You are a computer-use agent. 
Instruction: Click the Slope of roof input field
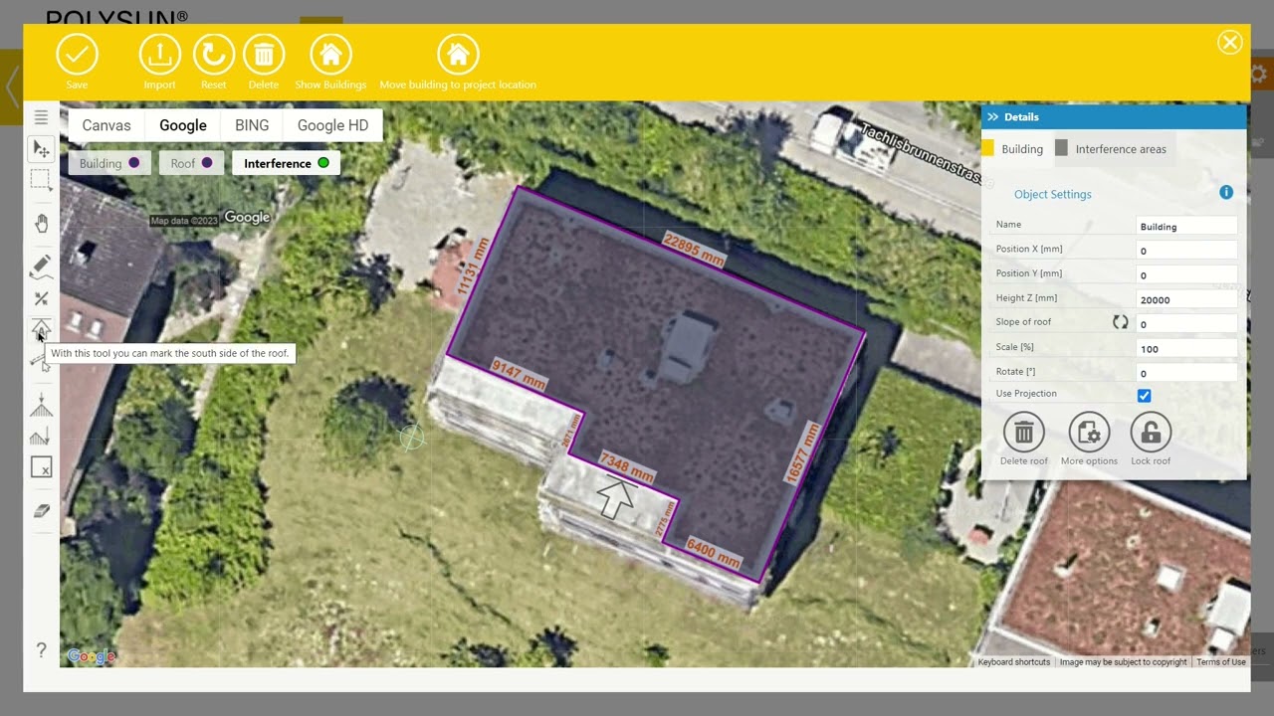pos(1186,324)
